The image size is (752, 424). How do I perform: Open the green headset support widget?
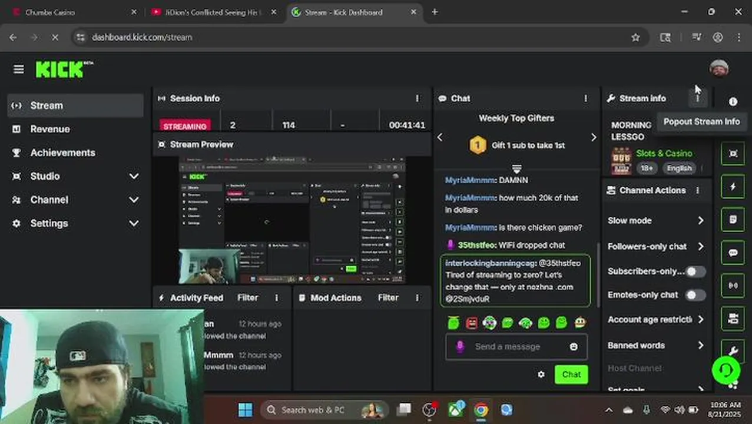[x=726, y=370]
